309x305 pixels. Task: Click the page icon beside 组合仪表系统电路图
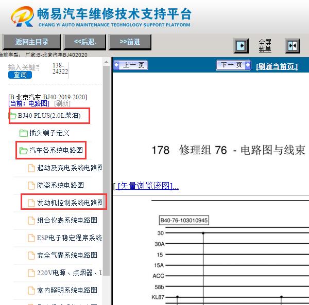31,221
